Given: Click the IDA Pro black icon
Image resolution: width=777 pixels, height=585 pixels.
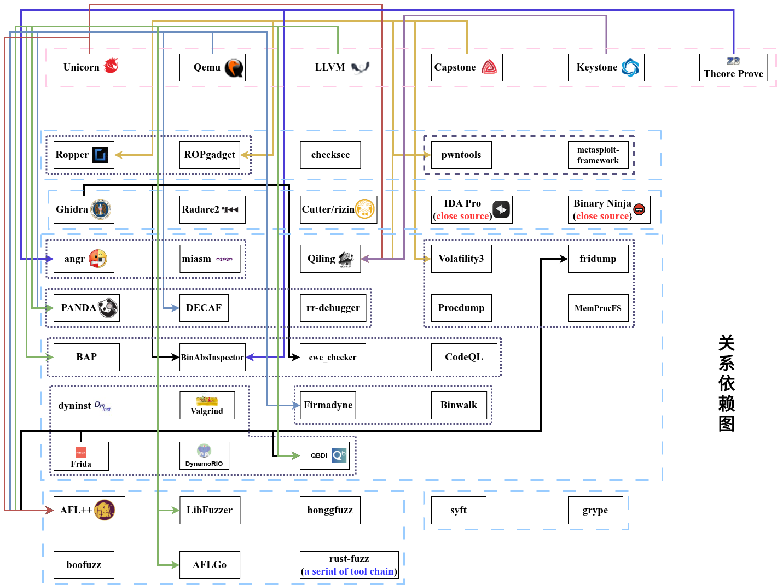Looking at the screenshot, I should pyautogui.click(x=501, y=209).
